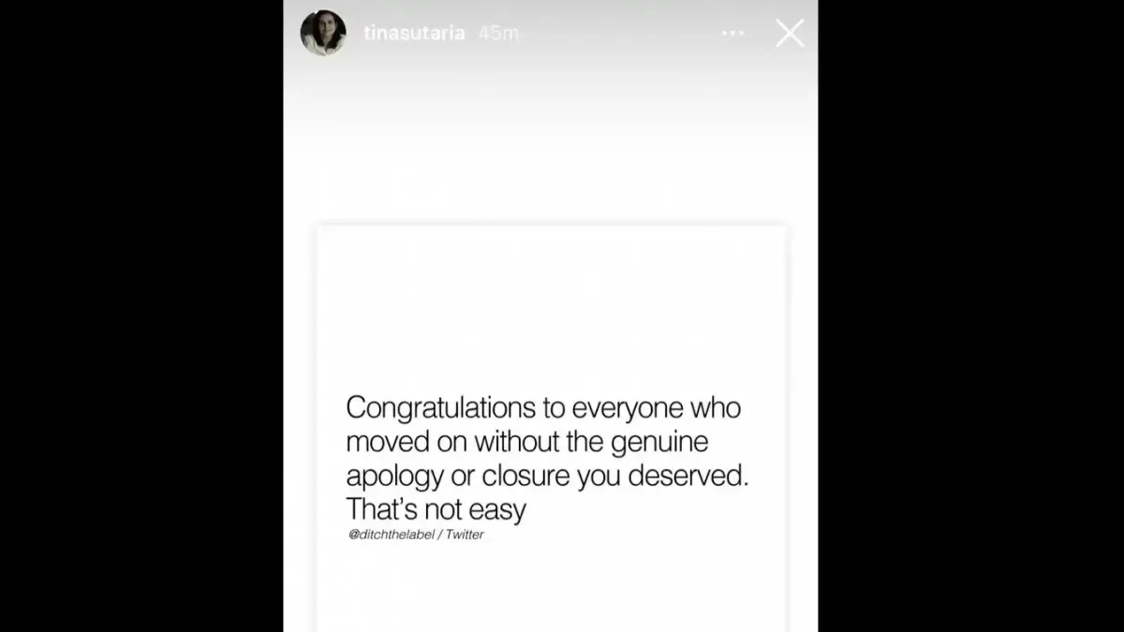
Task: Open the tinasutaria username link
Action: pos(414,34)
